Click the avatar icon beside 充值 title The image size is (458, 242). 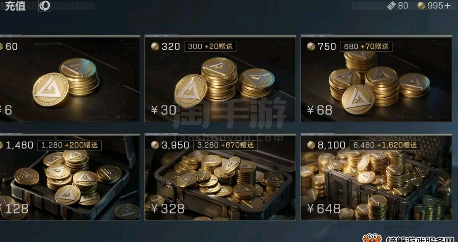point(44,6)
